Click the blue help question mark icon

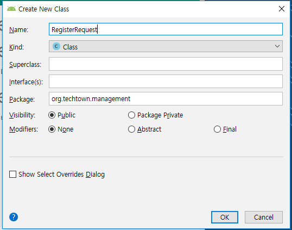pyautogui.click(x=14, y=217)
